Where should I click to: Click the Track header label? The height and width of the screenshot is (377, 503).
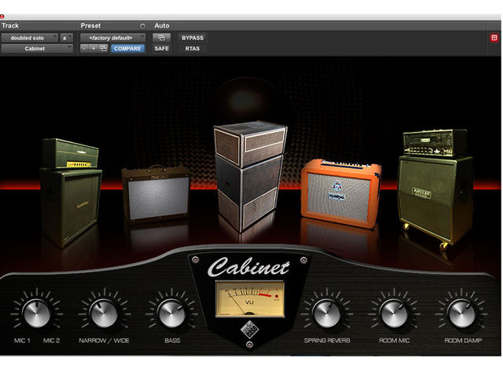(x=10, y=26)
